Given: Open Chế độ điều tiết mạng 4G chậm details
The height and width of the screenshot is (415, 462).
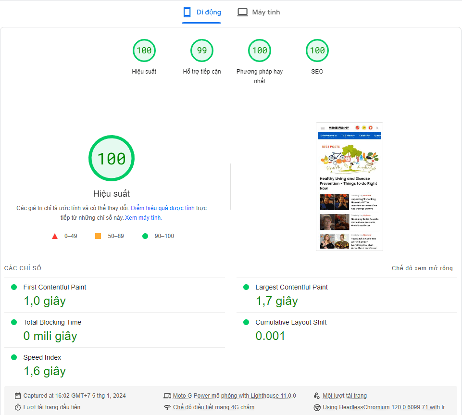Looking at the screenshot, I should pos(213,407).
